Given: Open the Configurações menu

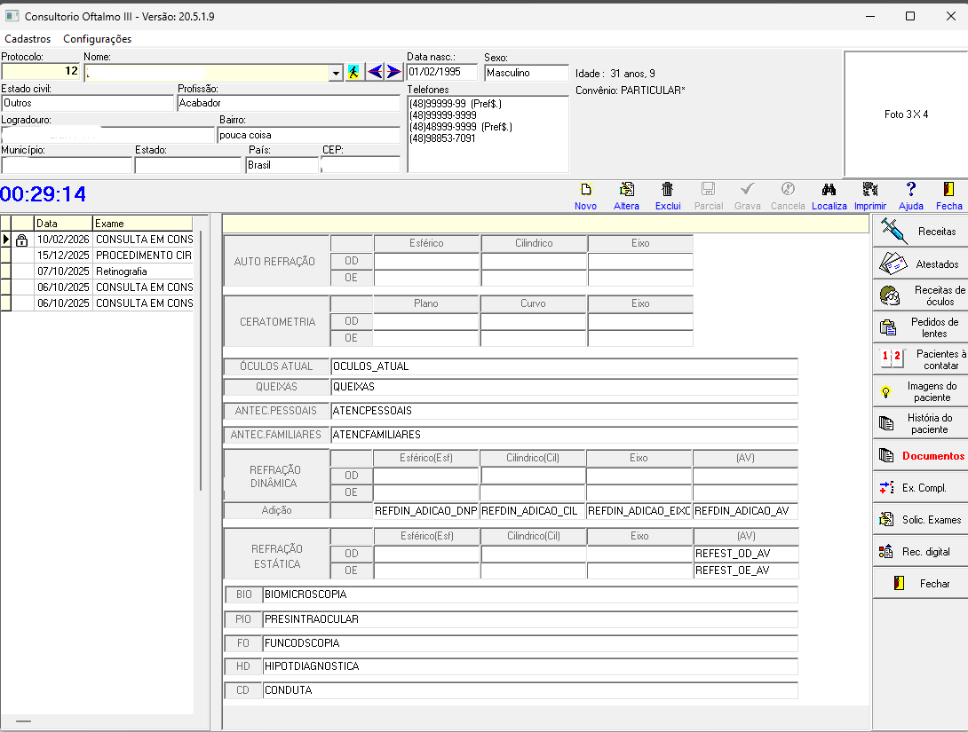Looking at the screenshot, I should point(96,39).
